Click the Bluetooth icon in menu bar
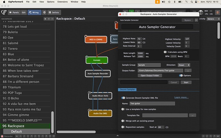 pos(175,2)
